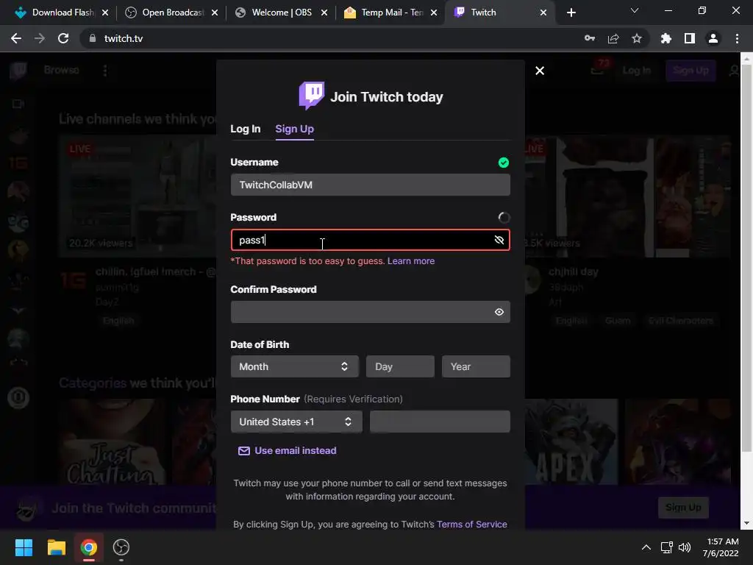Click the share page icon

click(613, 38)
